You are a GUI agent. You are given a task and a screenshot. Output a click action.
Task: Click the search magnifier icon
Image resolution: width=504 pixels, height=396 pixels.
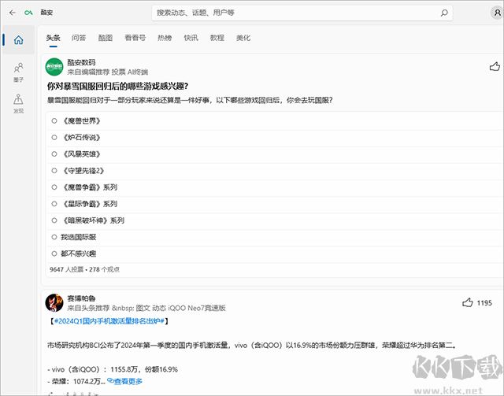pos(444,13)
